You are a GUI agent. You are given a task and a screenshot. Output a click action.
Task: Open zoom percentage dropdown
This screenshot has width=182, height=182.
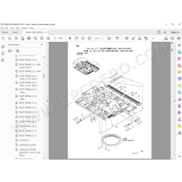[x=103, y=38]
